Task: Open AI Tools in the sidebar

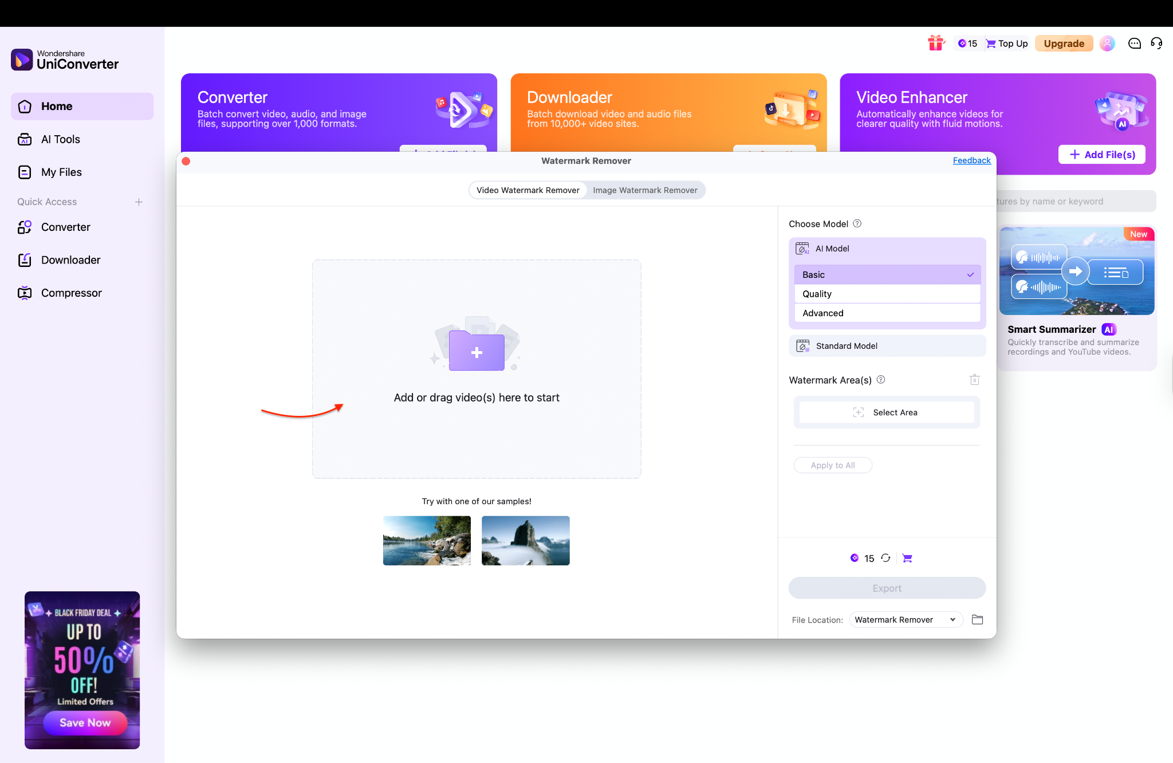Action: tap(60, 139)
